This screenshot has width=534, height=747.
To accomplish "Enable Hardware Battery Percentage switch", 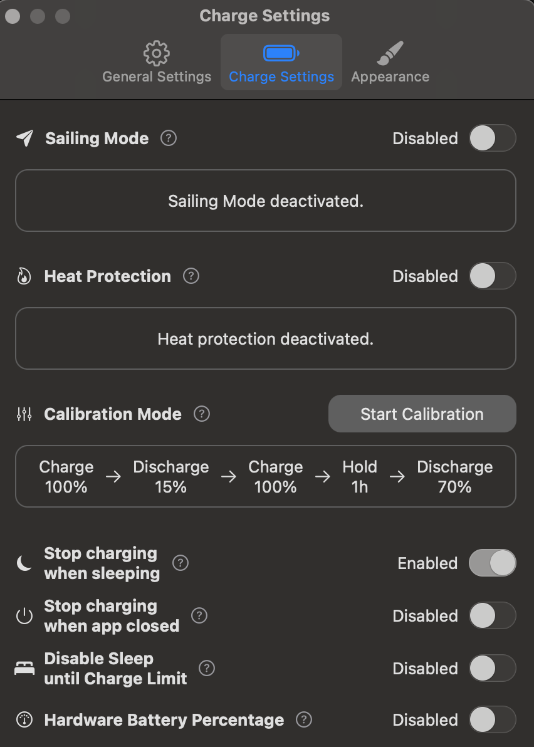I will pyautogui.click(x=492, y=719).
